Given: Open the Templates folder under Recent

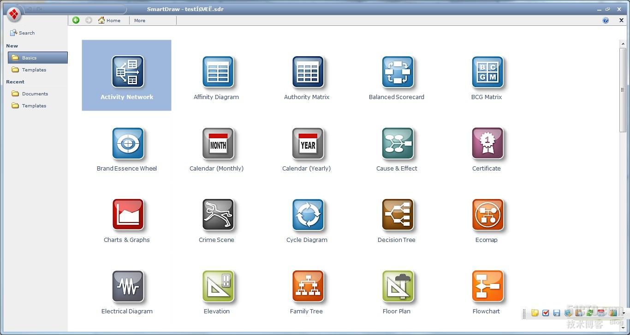Looking at the screenshot, I should [x=29, y=106].
